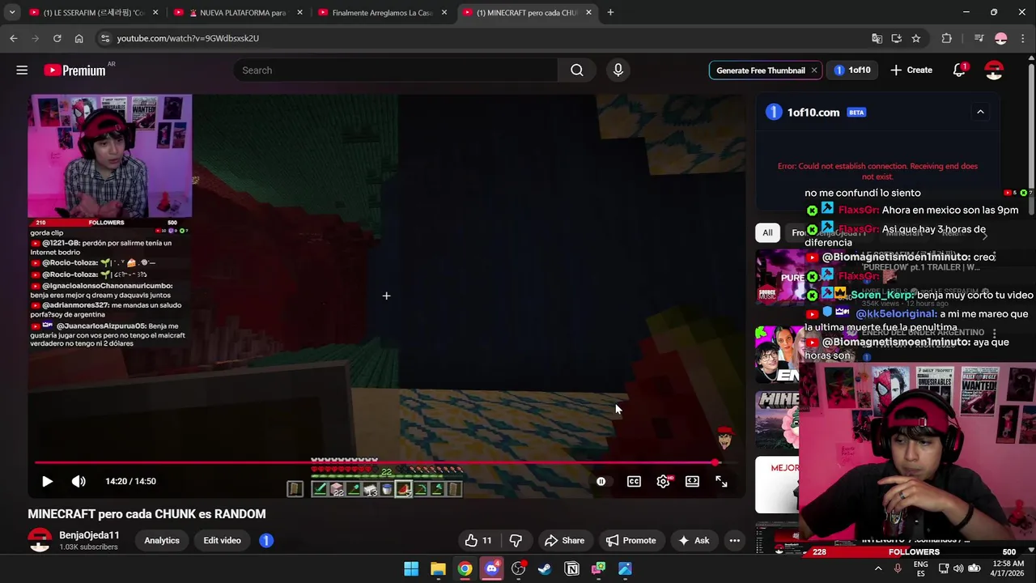The image size is (1036, 583).
Task: Open File Explorer from taskbar
Action: [438, 568]
